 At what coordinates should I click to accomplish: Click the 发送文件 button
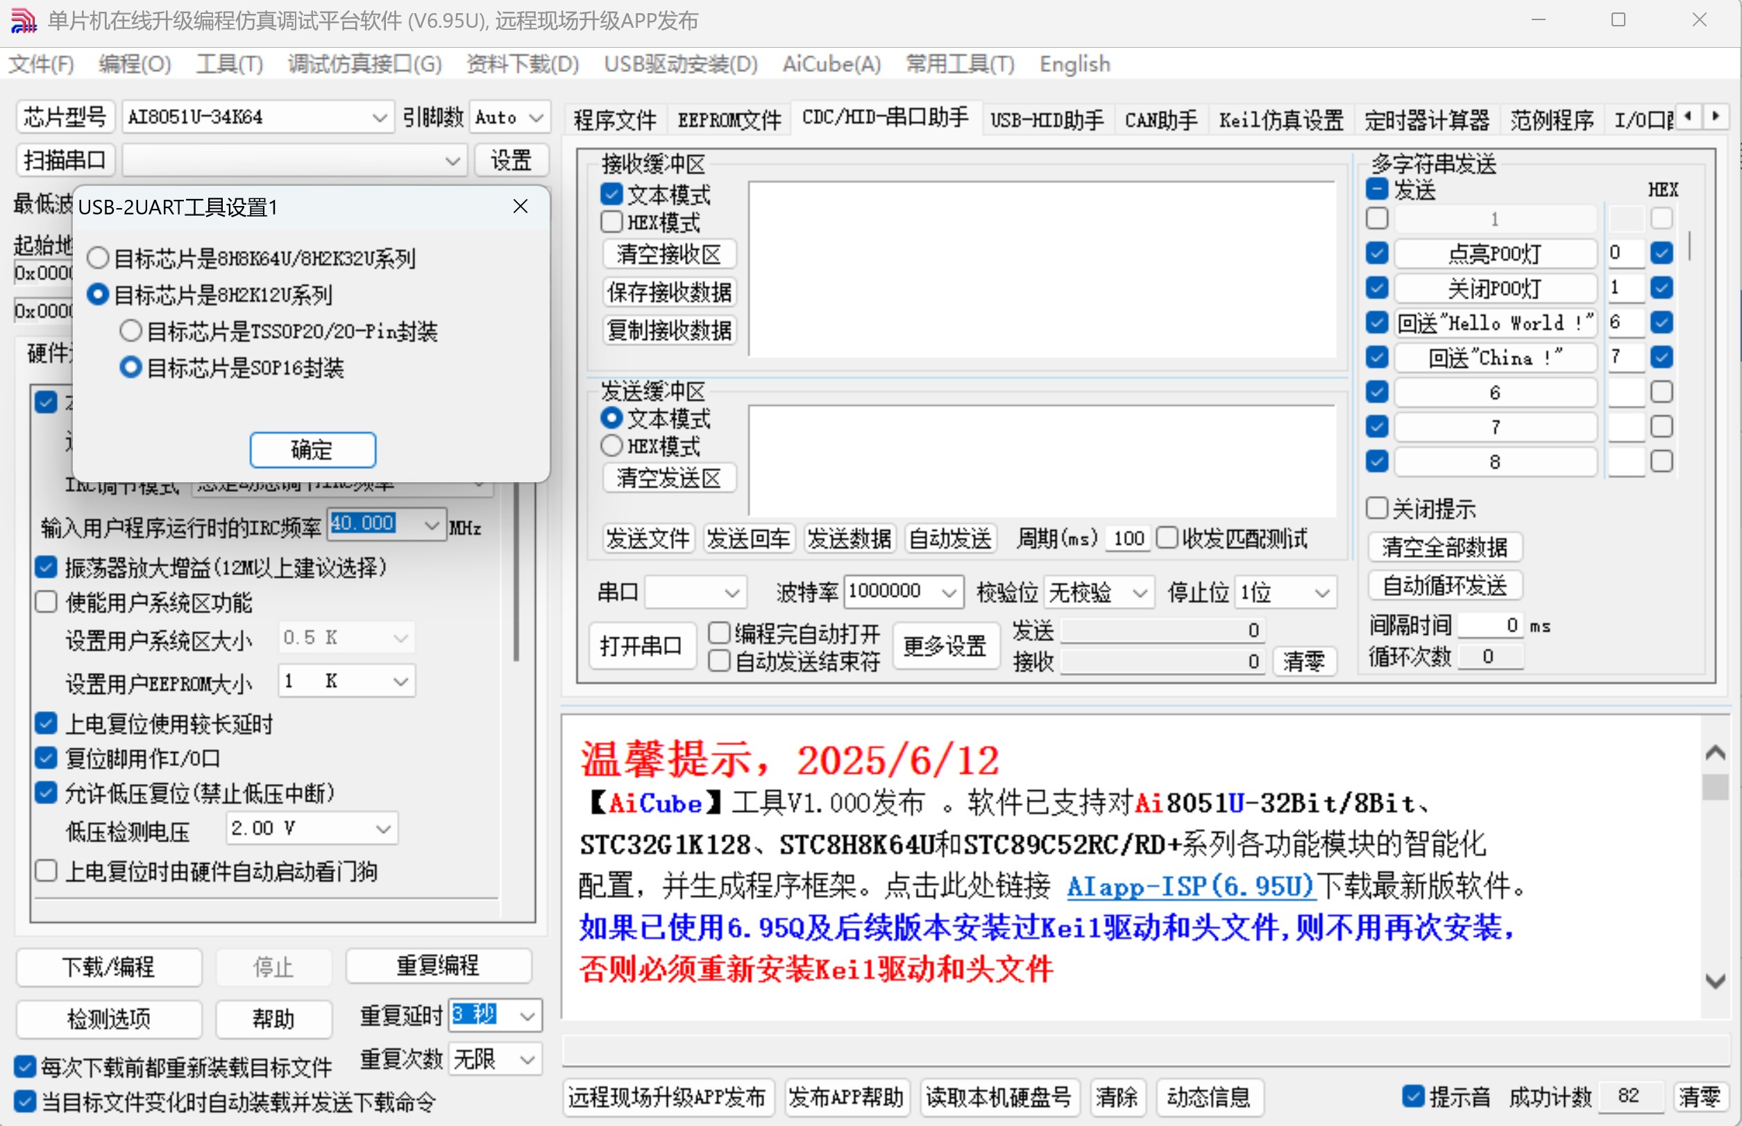click(x=648, y=539)
